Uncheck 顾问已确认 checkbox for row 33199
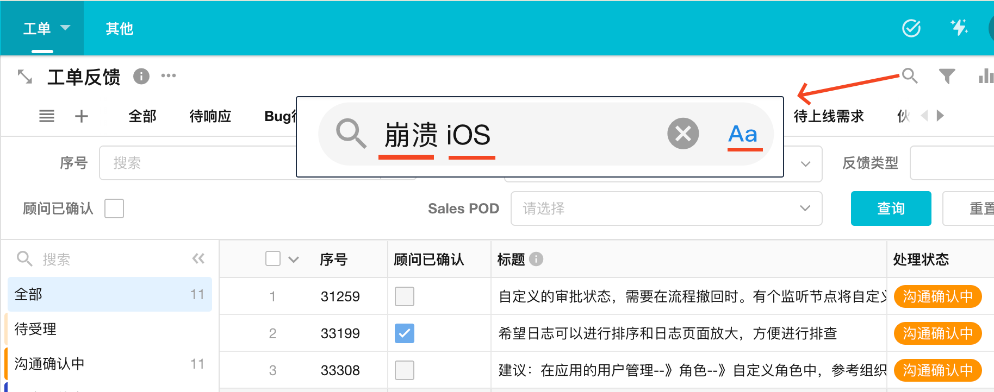Image resolution: width=994 pixels, height=392 pixels. click(404, 333)
